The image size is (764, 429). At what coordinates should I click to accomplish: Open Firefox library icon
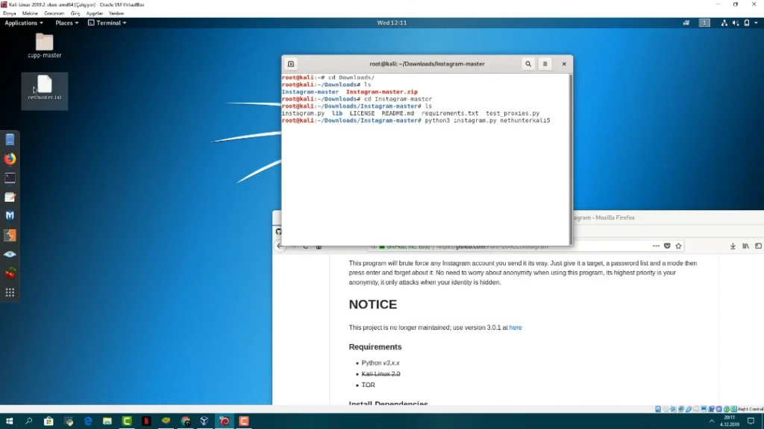click(745, 246)
